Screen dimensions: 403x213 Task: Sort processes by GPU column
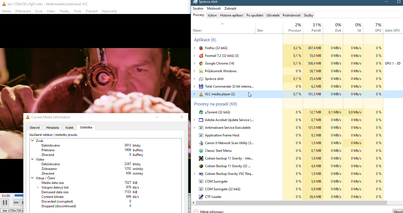[x=373, y=27]
